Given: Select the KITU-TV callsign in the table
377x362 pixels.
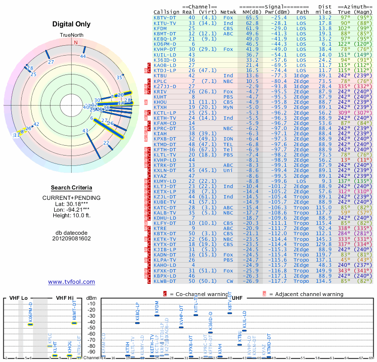Looking at the screenshot, I should (x=164, y=23).
